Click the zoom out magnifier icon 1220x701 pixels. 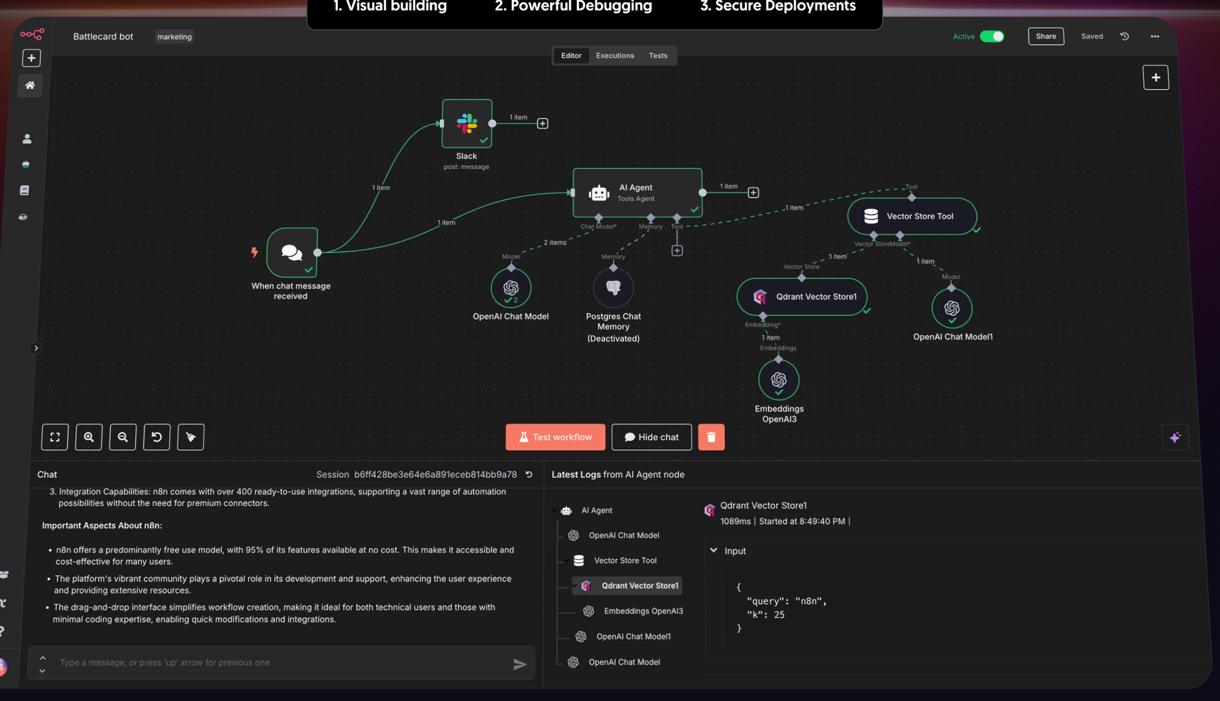(x=123, y=437)
